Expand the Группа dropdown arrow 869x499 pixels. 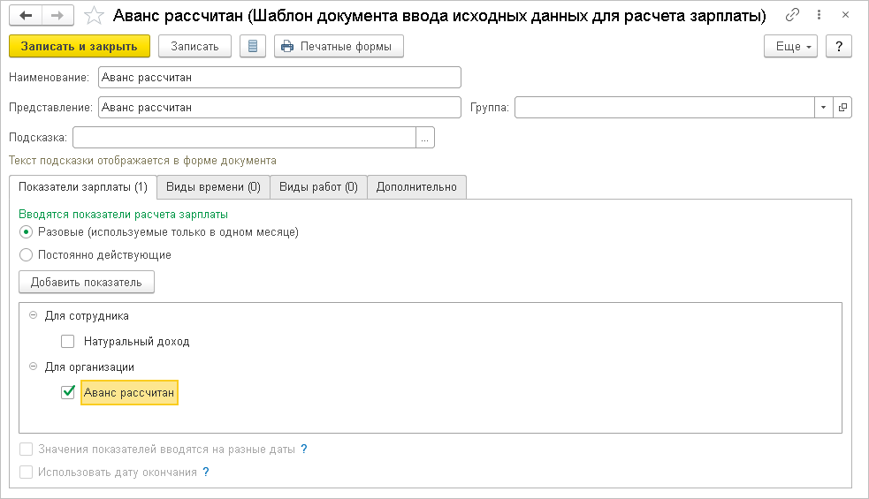click(824, 108)
